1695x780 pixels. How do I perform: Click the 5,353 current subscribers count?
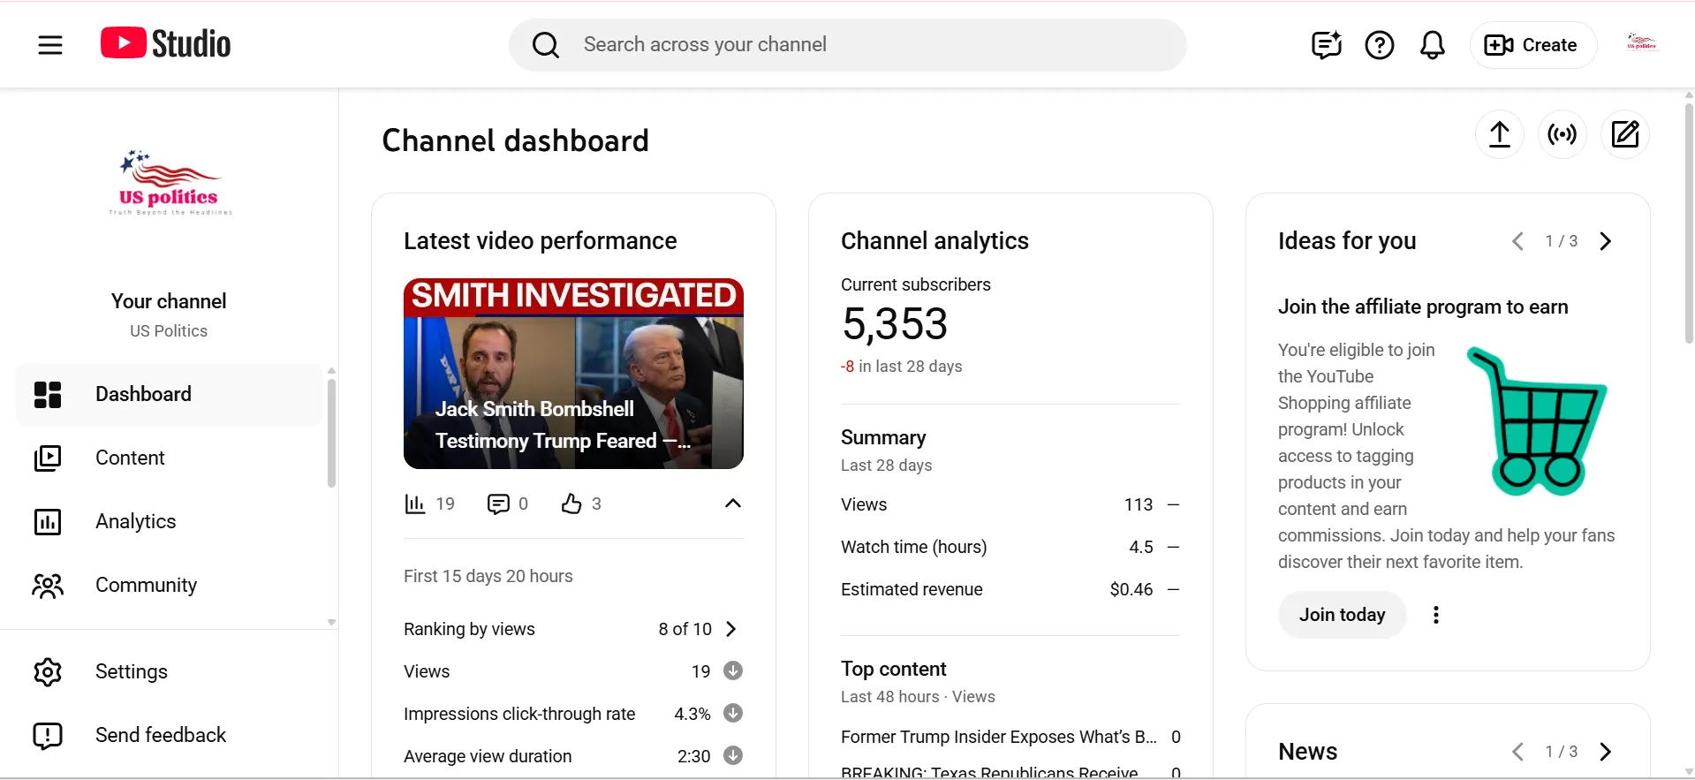895,323
